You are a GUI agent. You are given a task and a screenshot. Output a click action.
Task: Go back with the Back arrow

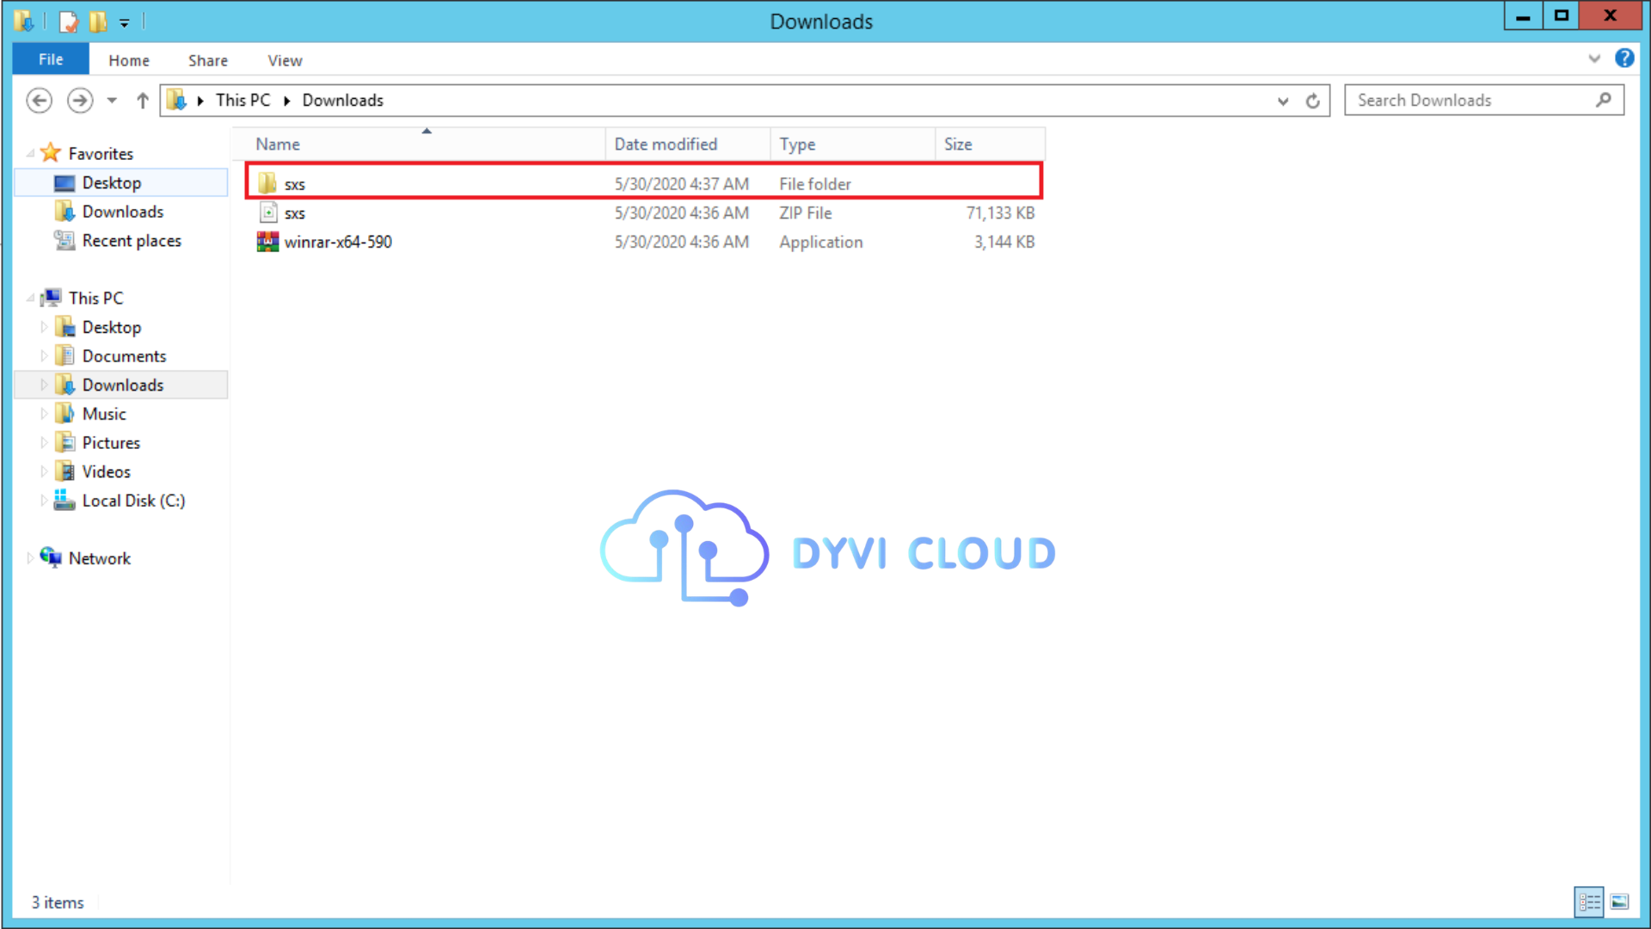[x=39, y=101]
